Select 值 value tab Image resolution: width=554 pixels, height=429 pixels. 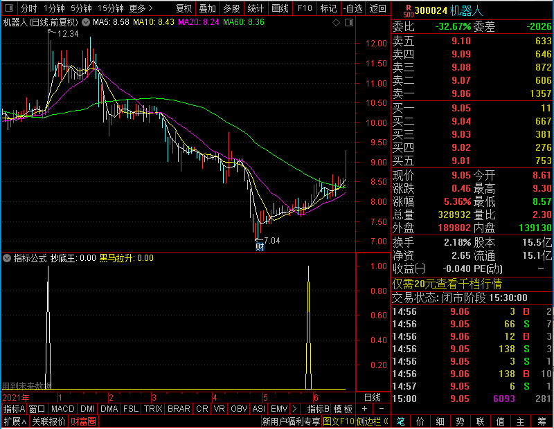coord(500,421)
